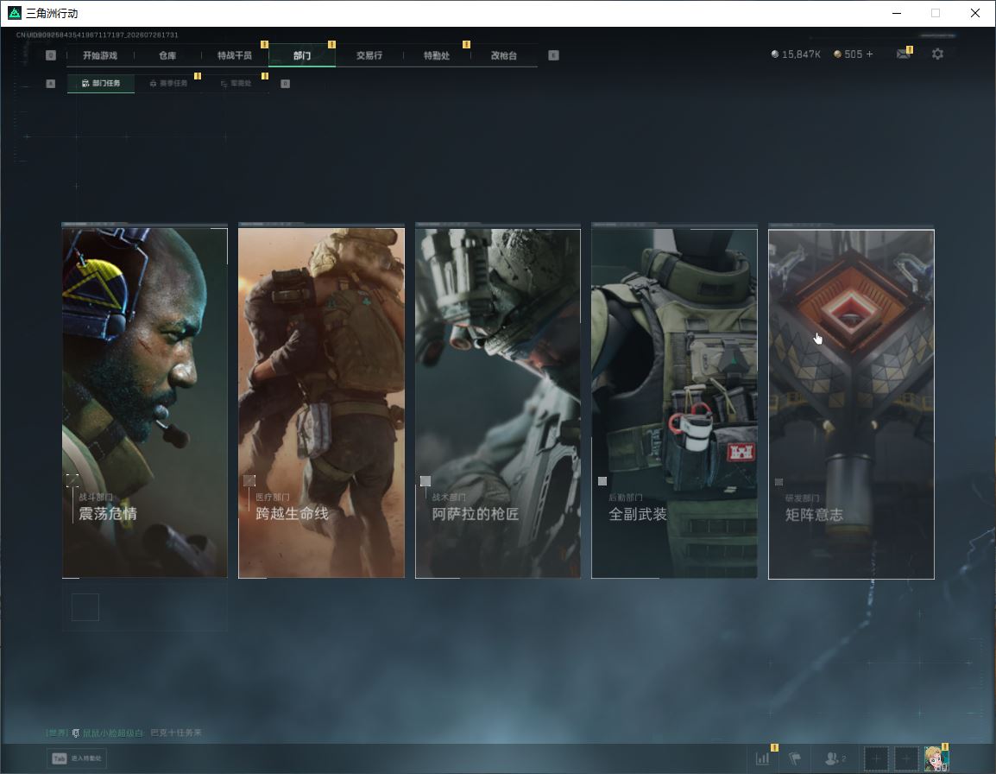The height and width of the screenshot is (774, 996).
Task: Switch to the 改枪台 tab
Action: point(504,55)
